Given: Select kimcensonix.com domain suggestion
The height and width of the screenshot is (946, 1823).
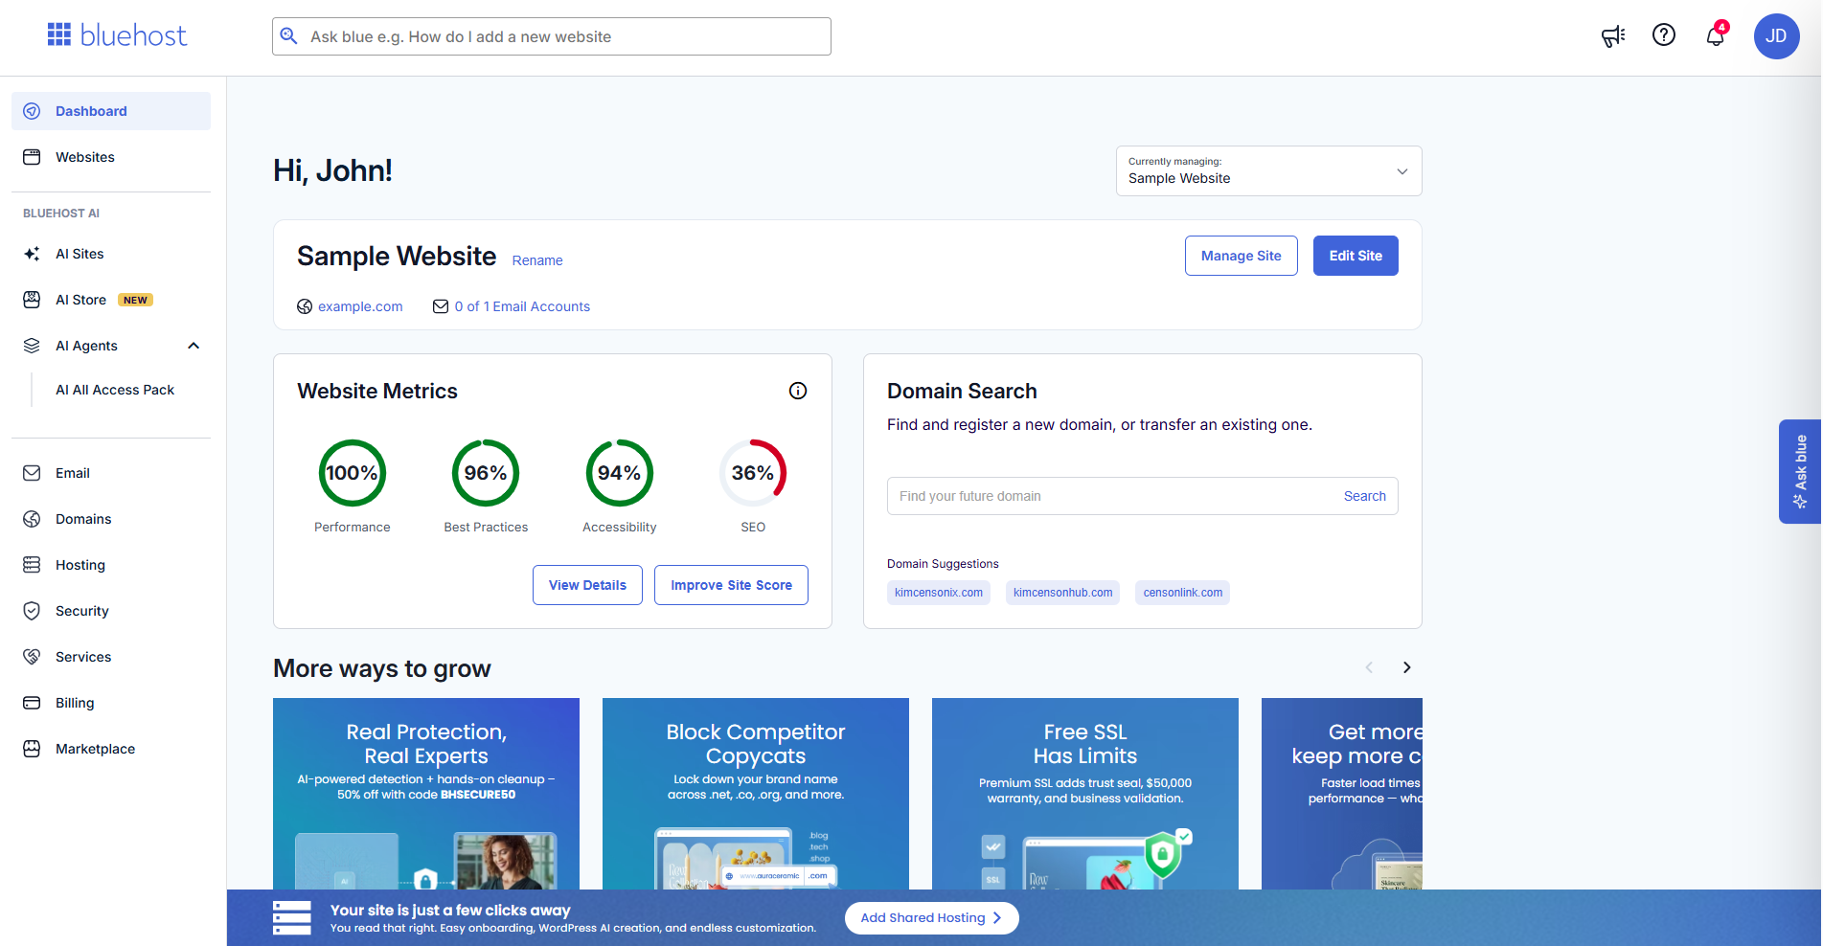Looking at the screenshot, I should point(939,593).
